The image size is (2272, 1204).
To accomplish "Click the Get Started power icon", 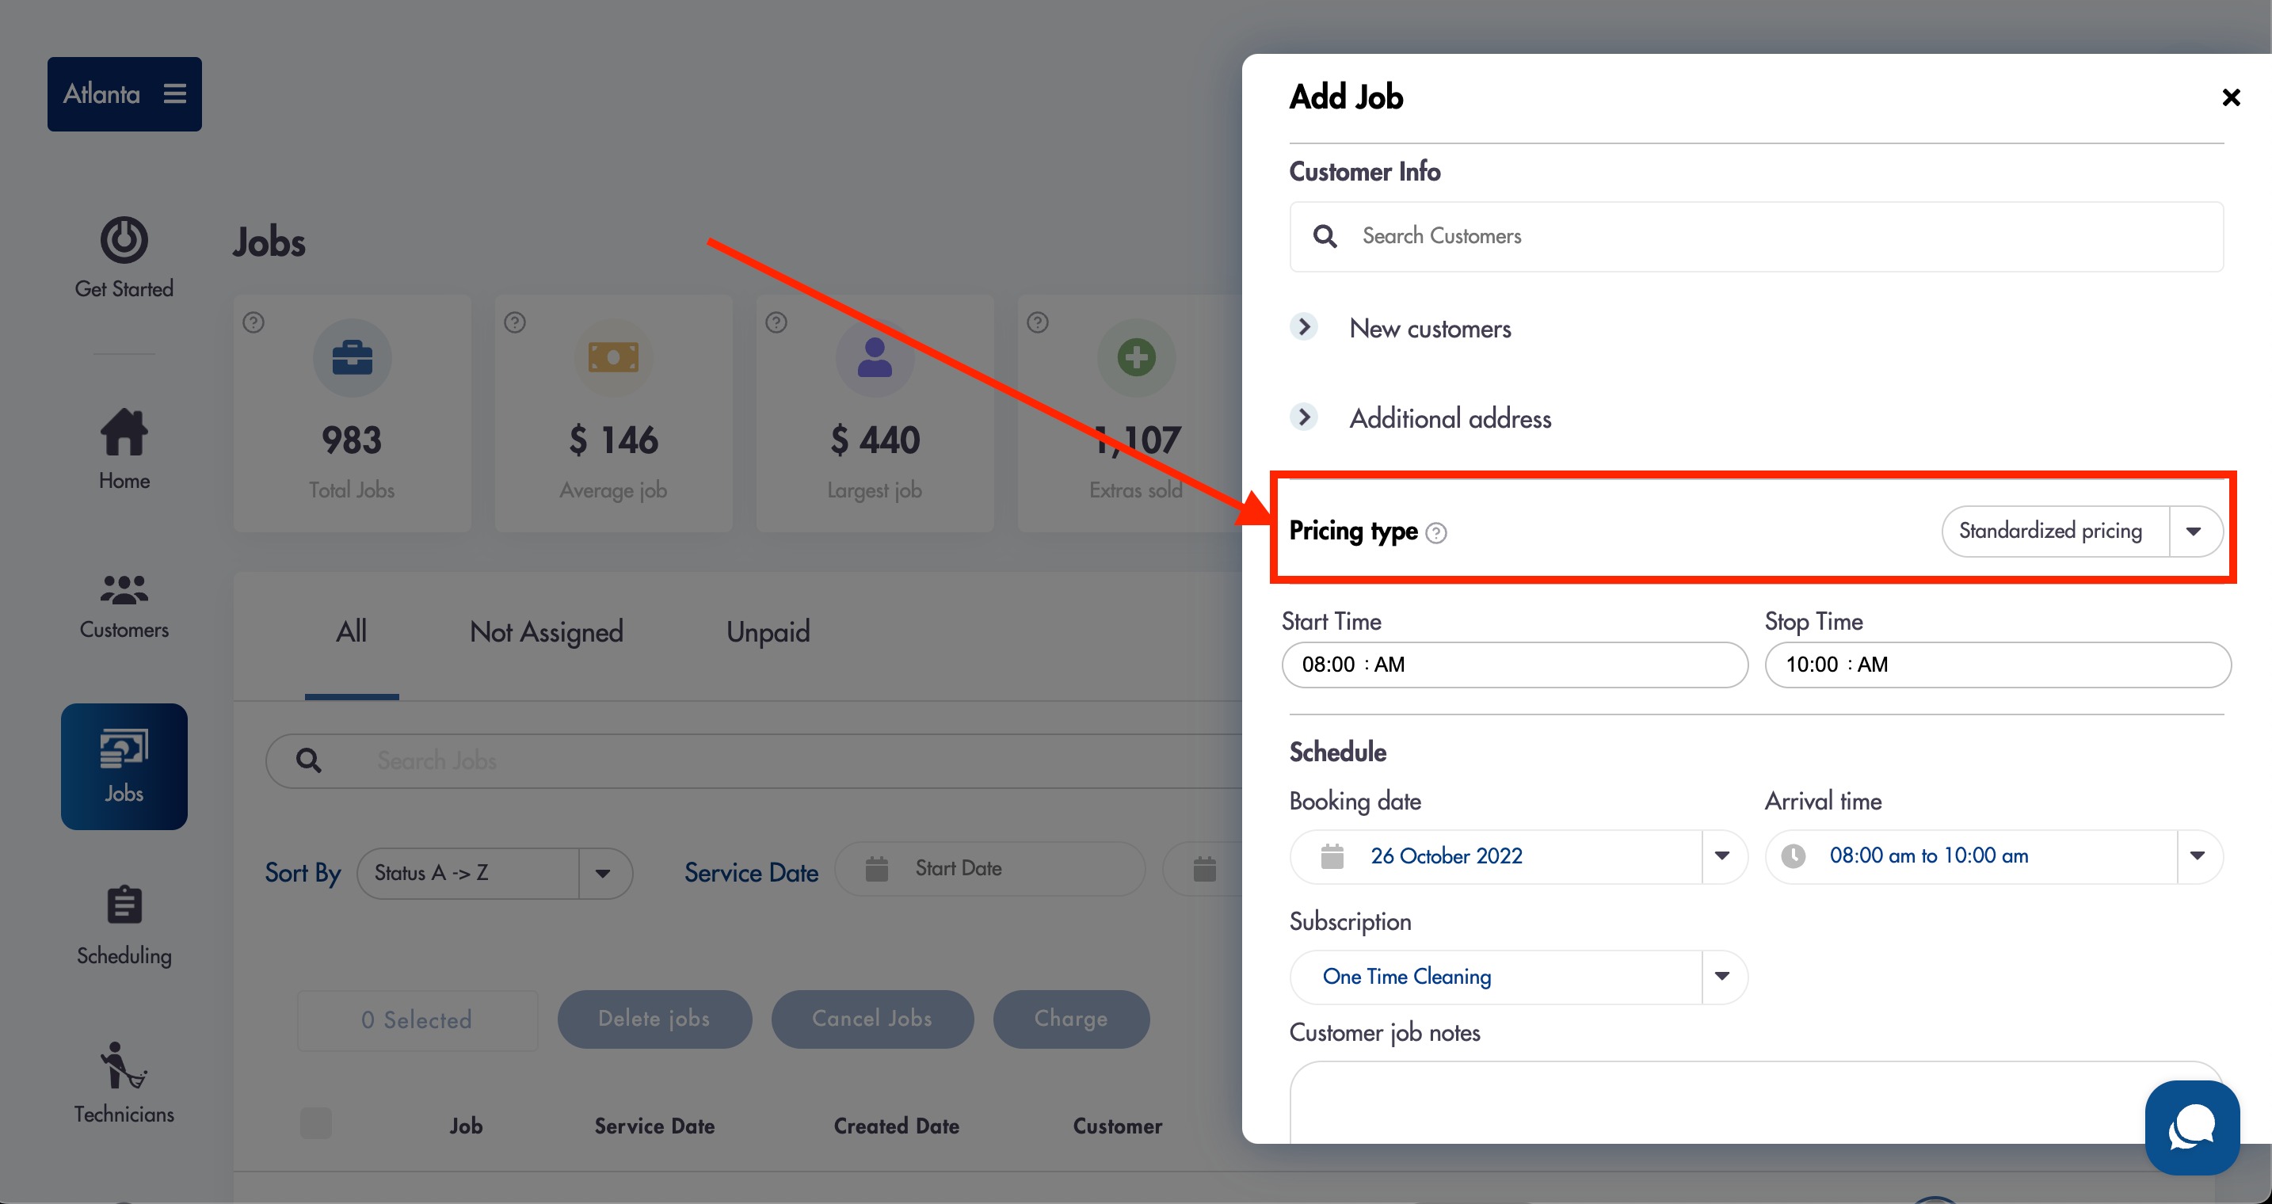I will coord(124,239).
